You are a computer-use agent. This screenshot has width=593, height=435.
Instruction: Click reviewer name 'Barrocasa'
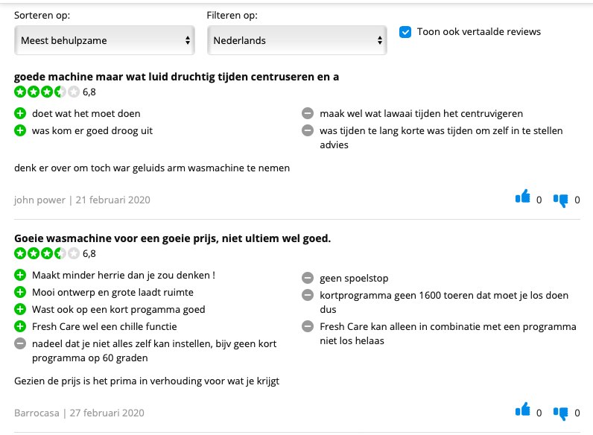(x=37, y=413)
